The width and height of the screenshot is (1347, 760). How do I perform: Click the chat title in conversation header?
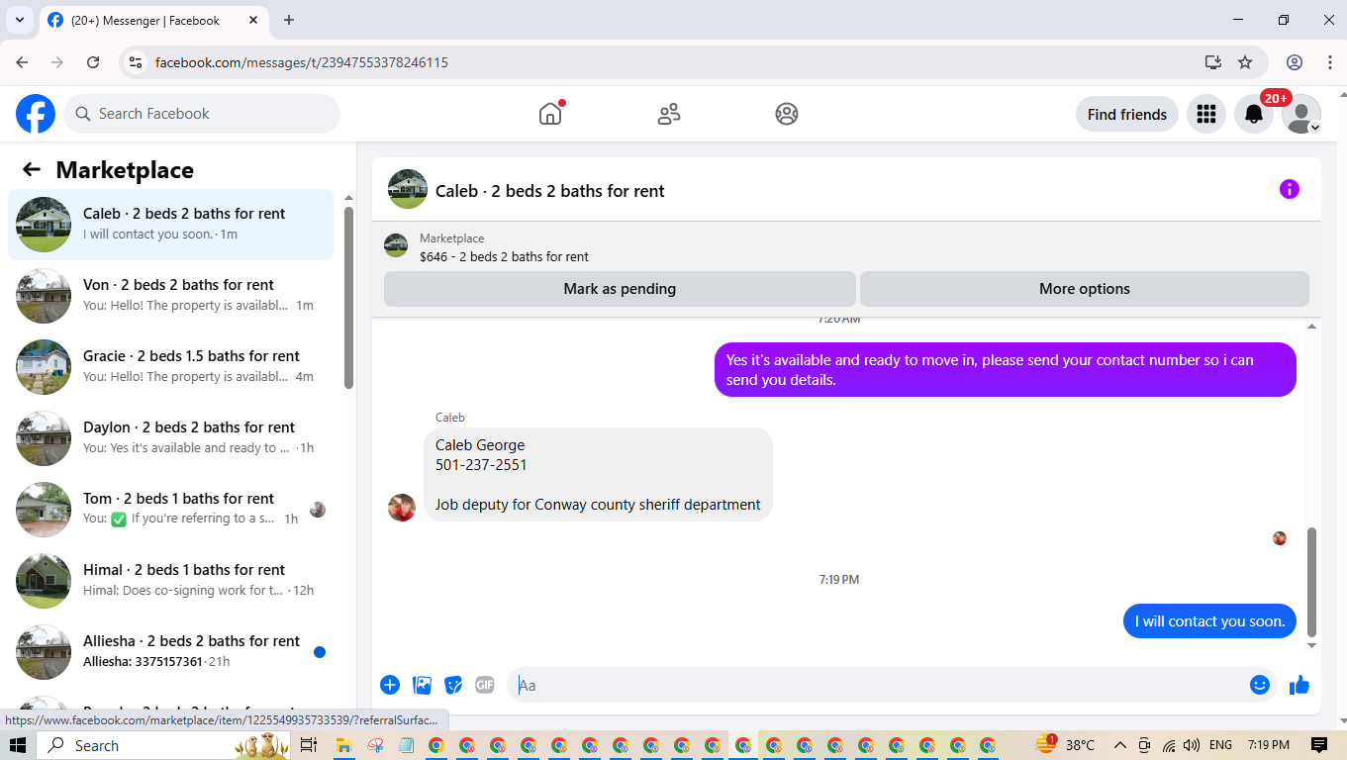click(550, 191)
